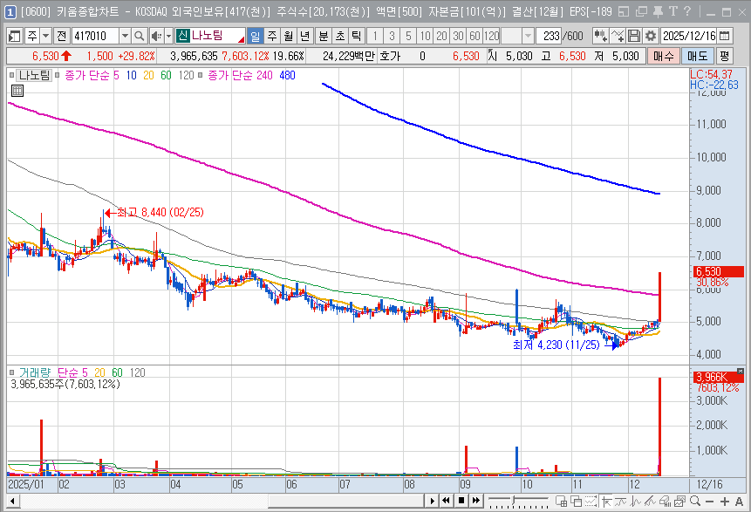Open the stock code search magnifier
This screenshot has height=512, width=751.
139,36
